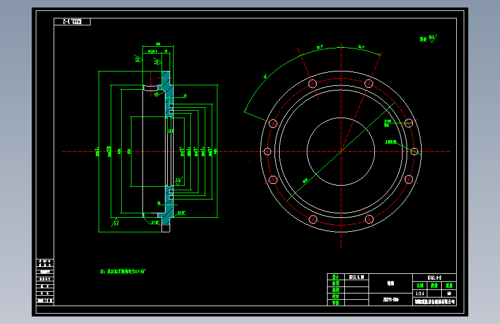500x324 pixels.
Task: Select the rotated drawing number box, upper left
Action: point(72,22)
